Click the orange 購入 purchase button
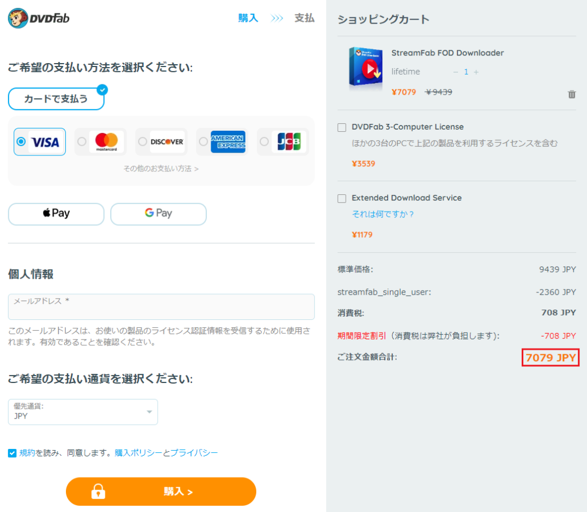Image resolution: width=587 pixels, height=512 pixels. pos(161,491)
